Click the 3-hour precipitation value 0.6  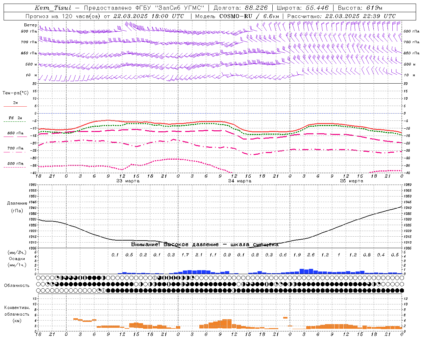283,255
